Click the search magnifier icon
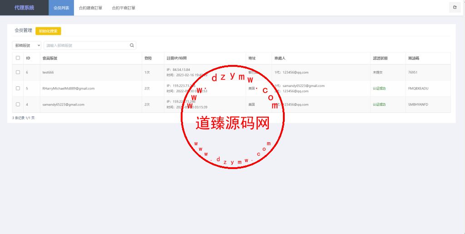This screenshot has width=465, height=234. tap(132, 45)
